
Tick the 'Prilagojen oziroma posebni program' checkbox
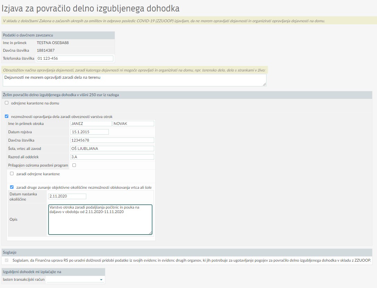[74, 166]
